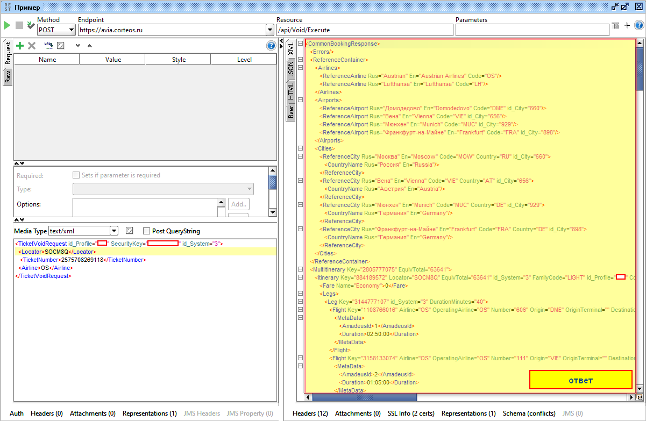Click the add assertion checkmark icon

(x=31, y=25)
